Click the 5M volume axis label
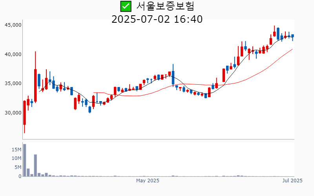 18,167
